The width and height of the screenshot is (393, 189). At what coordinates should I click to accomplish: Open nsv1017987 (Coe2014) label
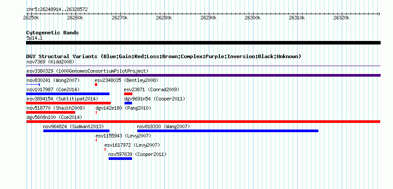pos(53,89)
